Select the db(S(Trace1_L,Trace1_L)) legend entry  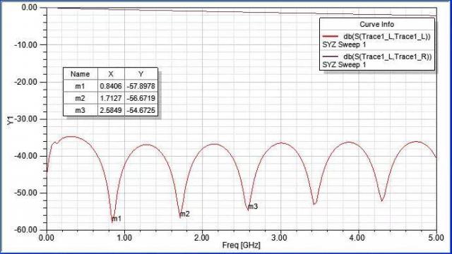[387, 36]
